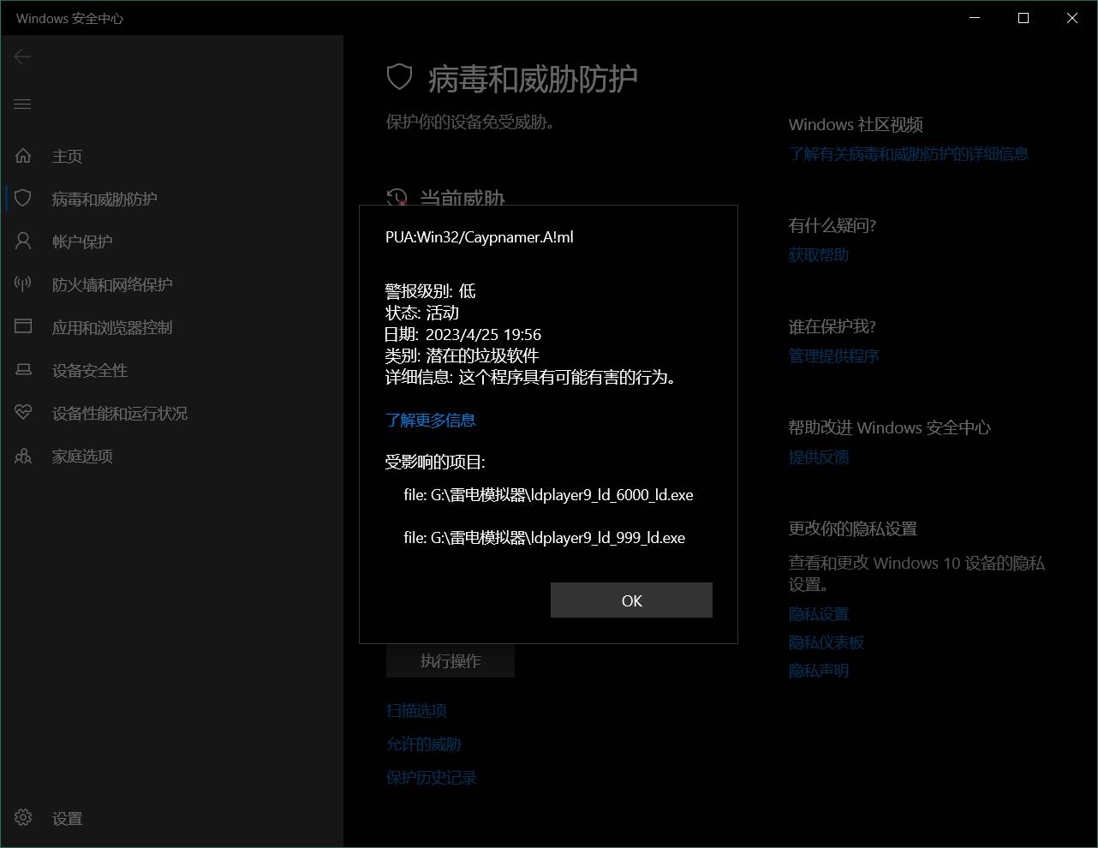Click the back arrow icon
Viewport: 1098px width, 848px height.
(x=23, y=57)
